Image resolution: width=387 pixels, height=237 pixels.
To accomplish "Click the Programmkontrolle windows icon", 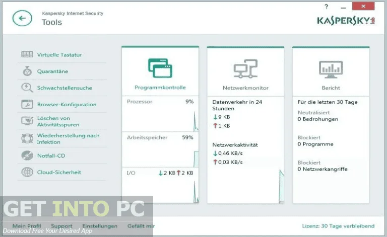I will pos(160,68).
